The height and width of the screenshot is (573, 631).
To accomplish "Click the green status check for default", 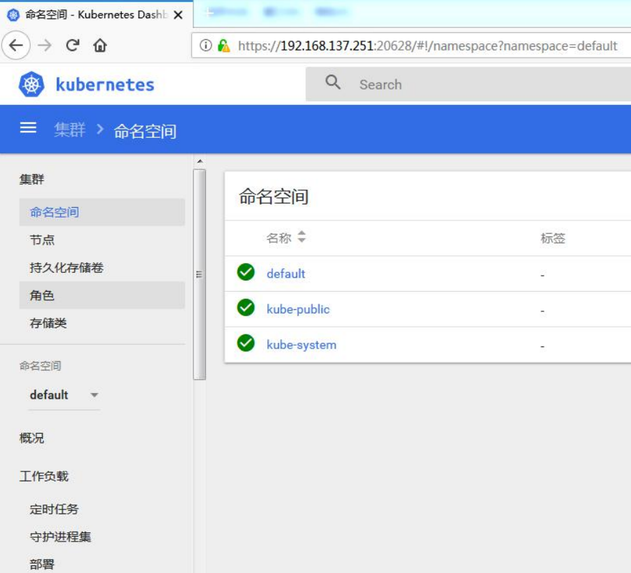I will click(246, 272).
